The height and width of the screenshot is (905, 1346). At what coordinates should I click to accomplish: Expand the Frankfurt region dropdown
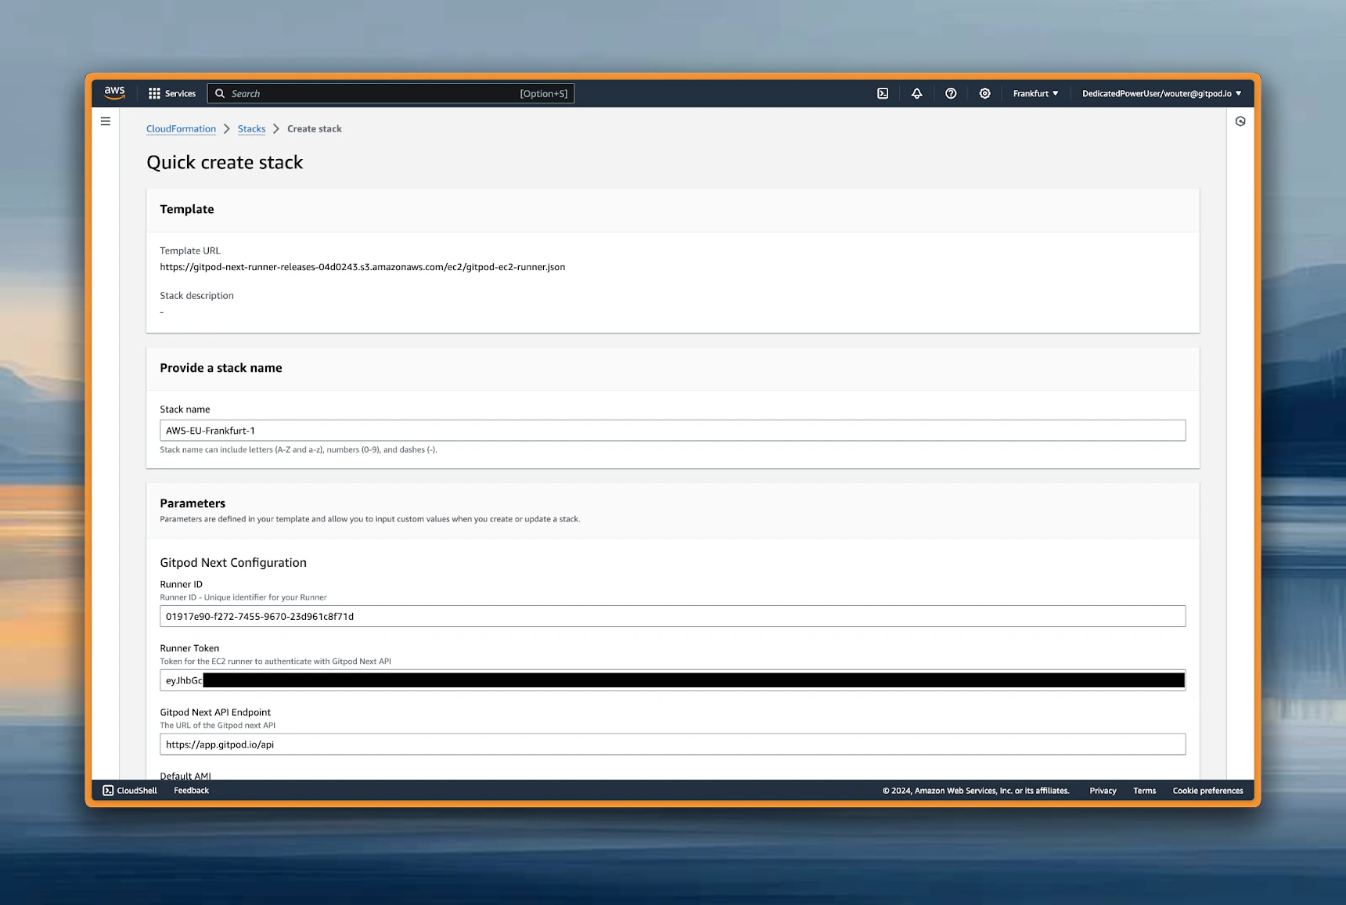pyautogui.click(x=1035, y=93)
